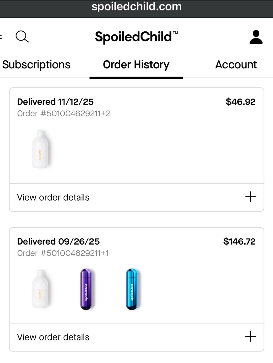Click white bottle thumbnail in 11/12/25 order
Screen dimensions: 273x363
coord(40,149)
